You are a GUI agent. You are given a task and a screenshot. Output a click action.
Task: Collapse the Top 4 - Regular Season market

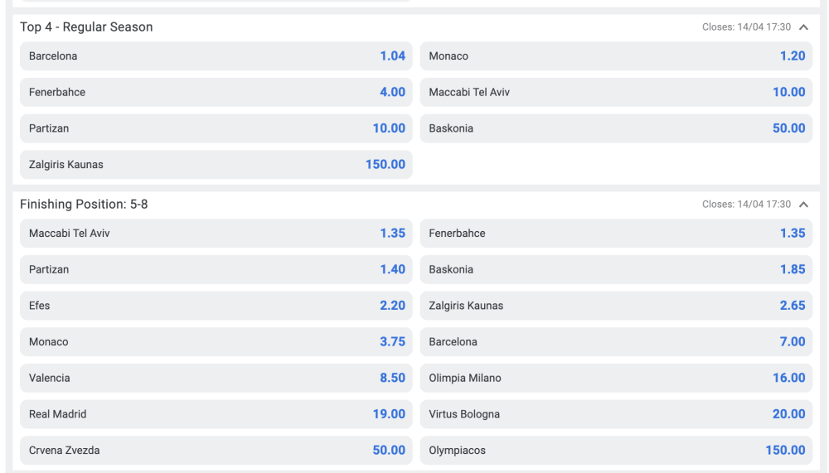pyautogui.click(x=803, y=27)
